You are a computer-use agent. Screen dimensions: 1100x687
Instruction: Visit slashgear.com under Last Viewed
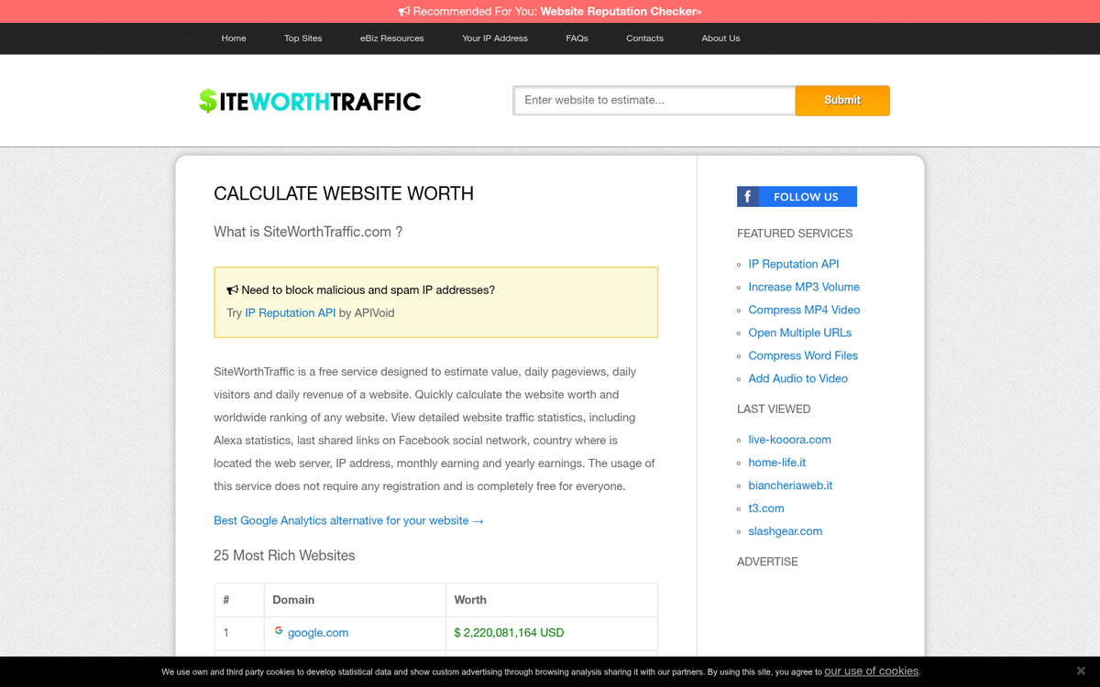[x=785, y=531]
